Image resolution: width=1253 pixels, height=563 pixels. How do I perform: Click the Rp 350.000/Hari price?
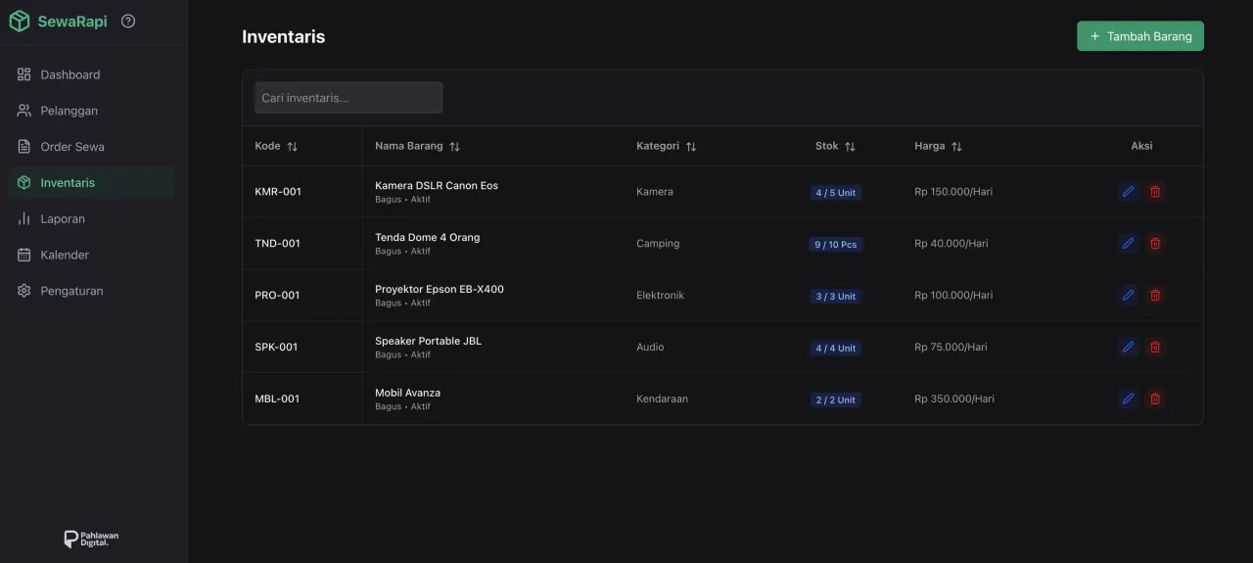(954, 399)
